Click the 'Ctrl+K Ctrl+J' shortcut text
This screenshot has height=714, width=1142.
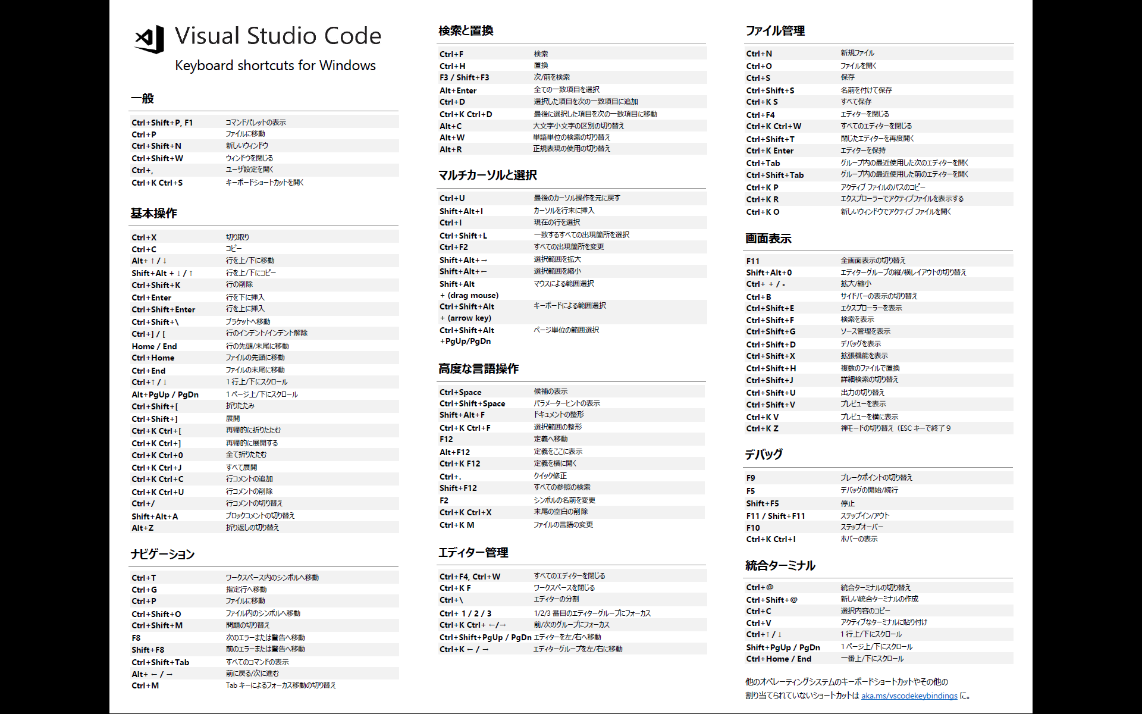pos(156,468)
